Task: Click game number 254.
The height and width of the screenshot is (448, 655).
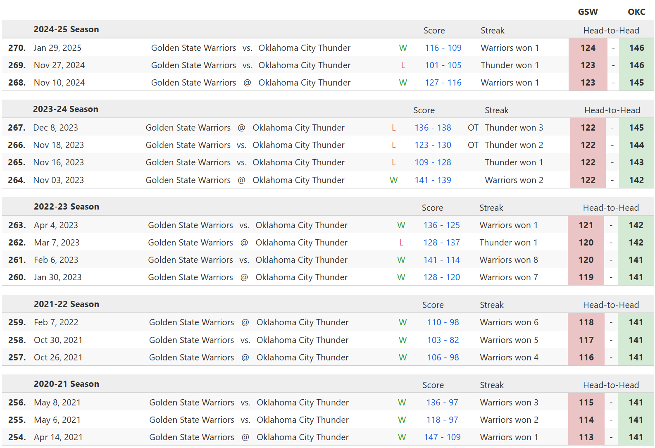Action: 17,437
